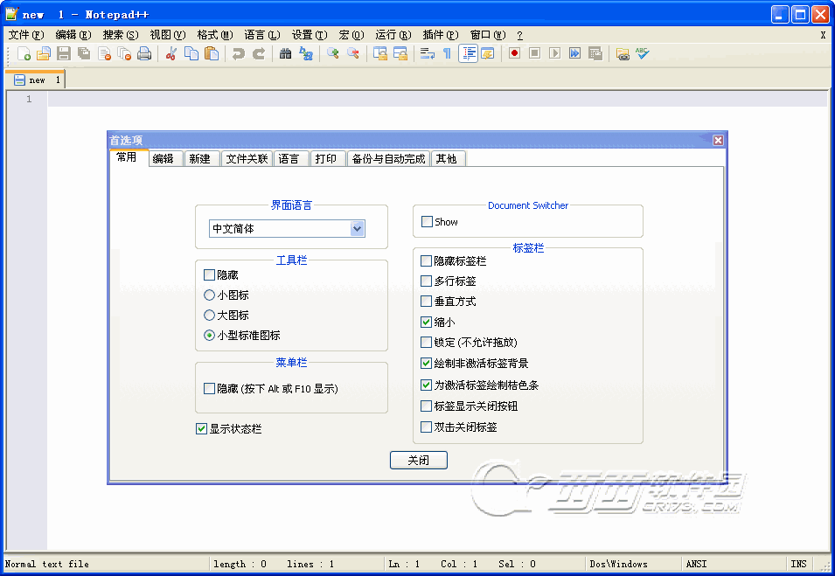Click the Paste clipboard icon
835x576 pixels.
pos(212,53)
